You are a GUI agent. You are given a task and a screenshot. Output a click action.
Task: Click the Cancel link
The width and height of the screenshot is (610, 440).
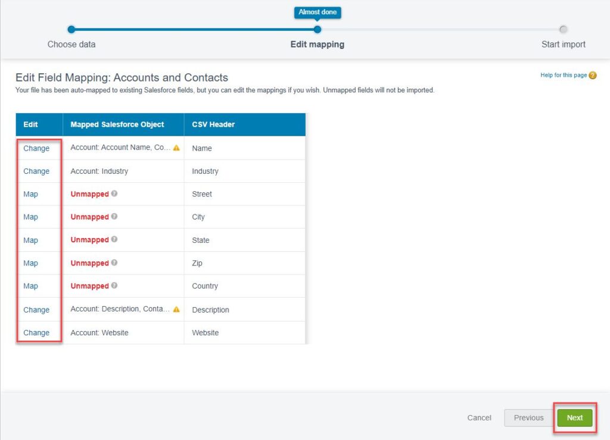point(479,418)
